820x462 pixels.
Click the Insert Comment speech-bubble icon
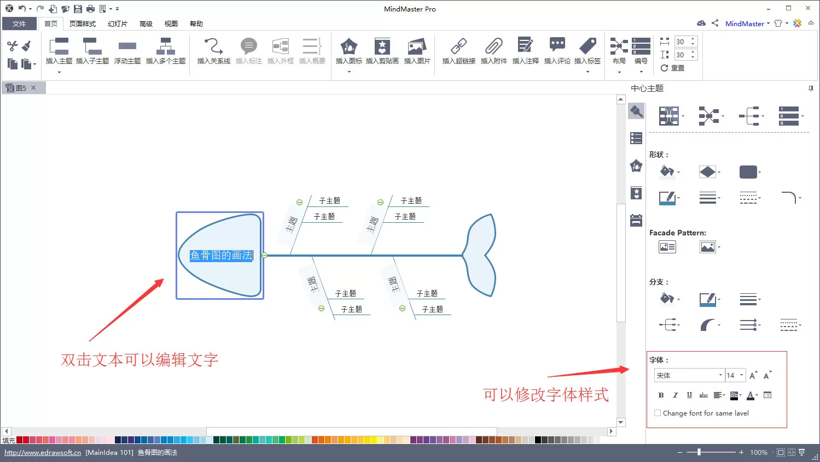point(557,46)
